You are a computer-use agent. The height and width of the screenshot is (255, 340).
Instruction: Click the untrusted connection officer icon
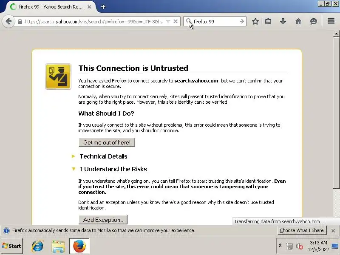[58, 76]
